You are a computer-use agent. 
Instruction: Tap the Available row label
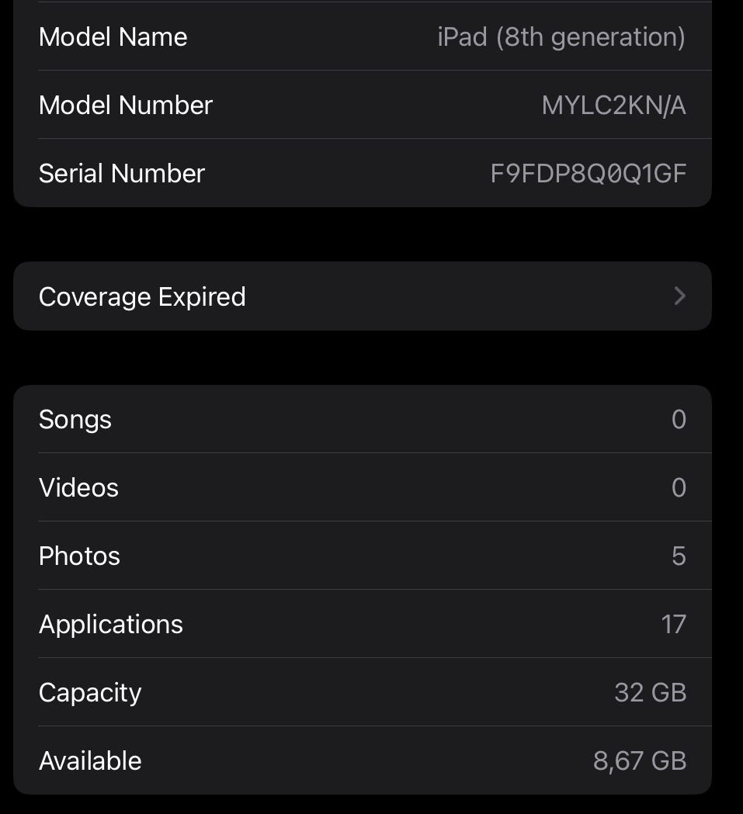click(x=90, y=760)
